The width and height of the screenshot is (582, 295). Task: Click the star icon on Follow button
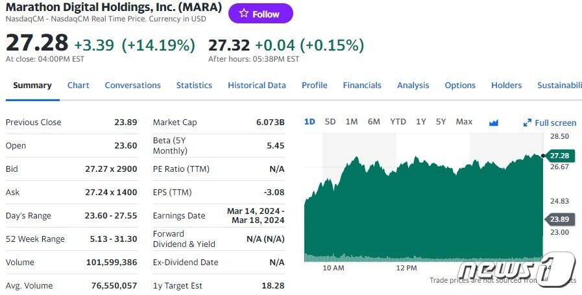[243, 14]
